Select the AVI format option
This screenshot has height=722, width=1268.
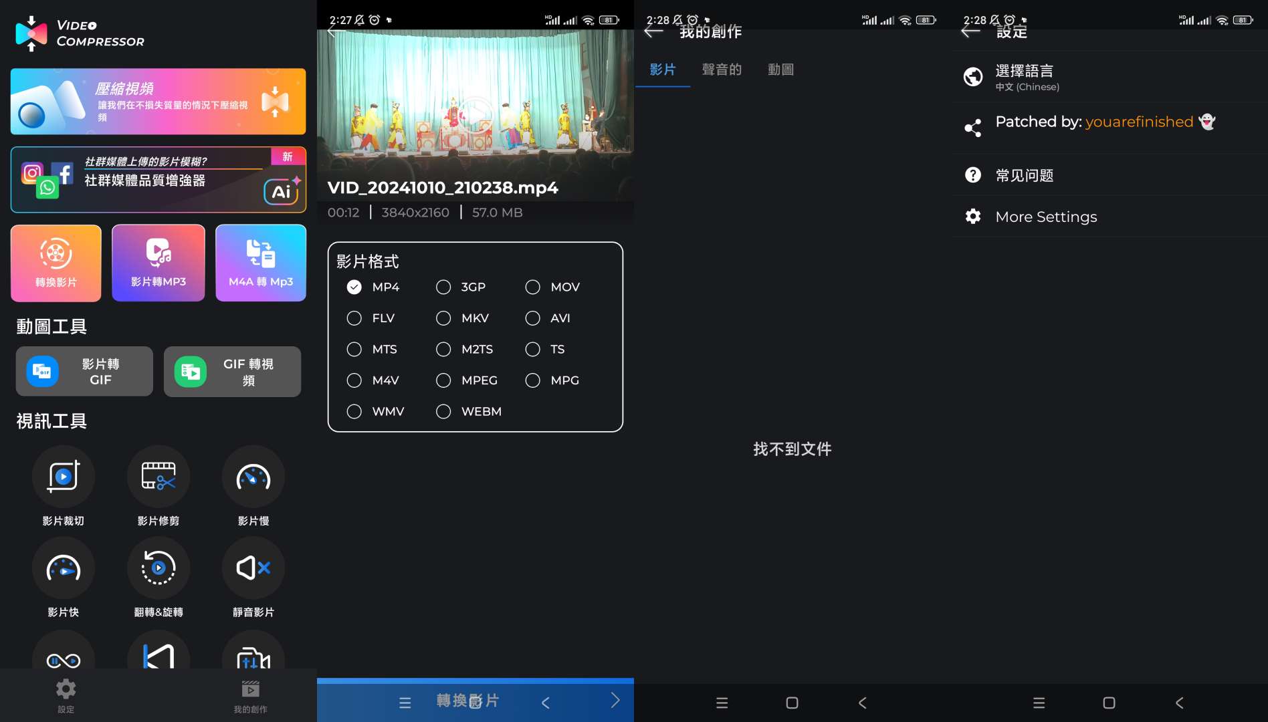548,318
